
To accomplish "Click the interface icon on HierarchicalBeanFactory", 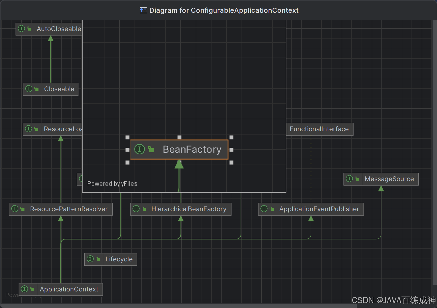I will pos(136,209).
